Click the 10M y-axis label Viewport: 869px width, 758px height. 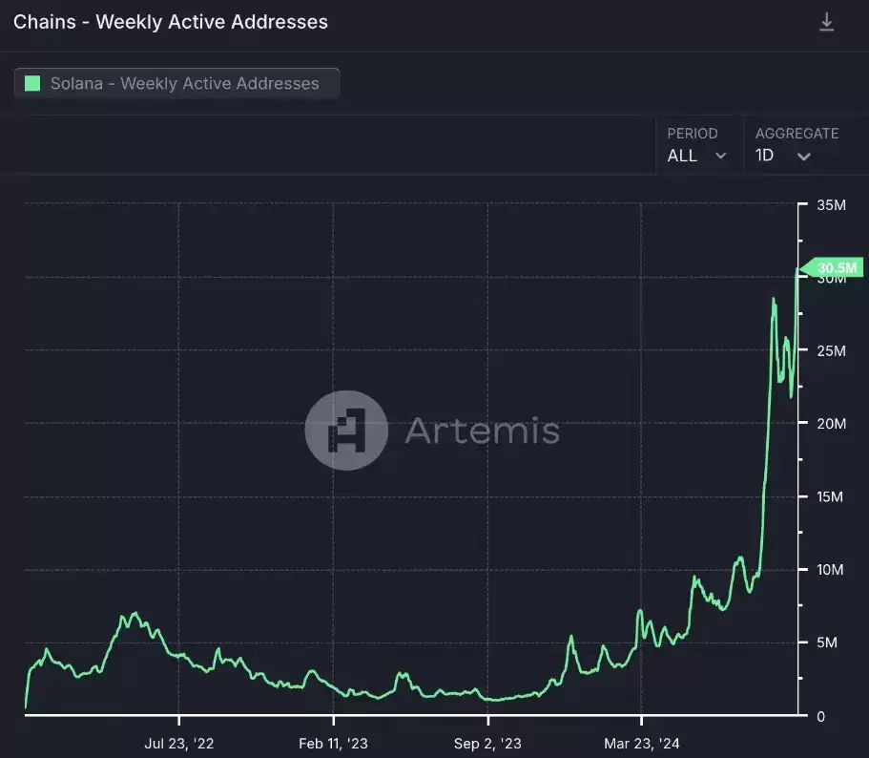click(832, 570)
